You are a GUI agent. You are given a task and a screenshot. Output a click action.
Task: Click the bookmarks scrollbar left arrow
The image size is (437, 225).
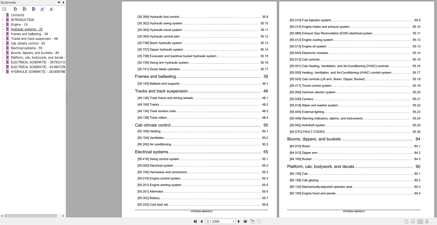[2, 216]
